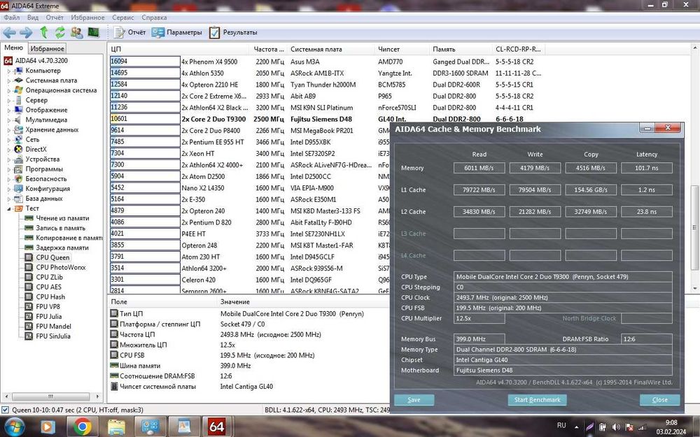
Task: Select FPU VP8 test
Action: point(48,306)
